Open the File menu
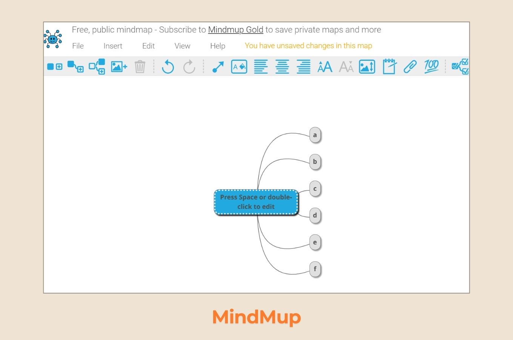Screen dimensions: 513x340 coord(78,46)
